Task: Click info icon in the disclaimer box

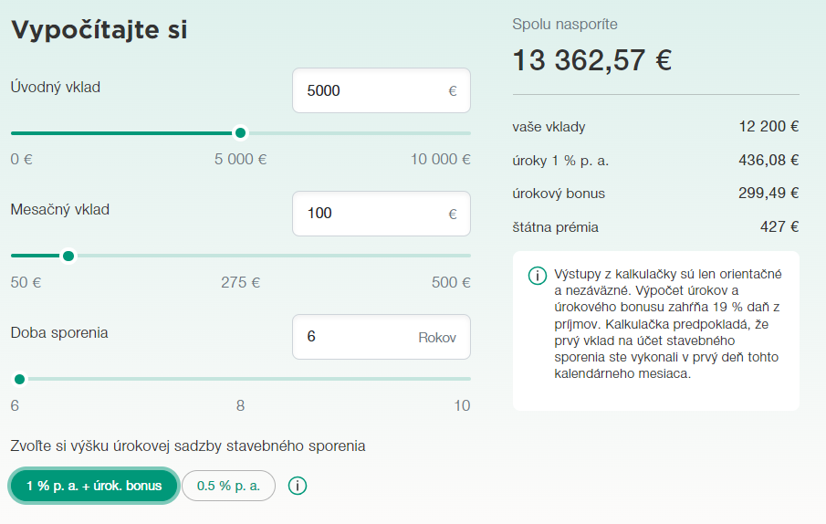Action: pyautogui.click(x=538, y=275)
